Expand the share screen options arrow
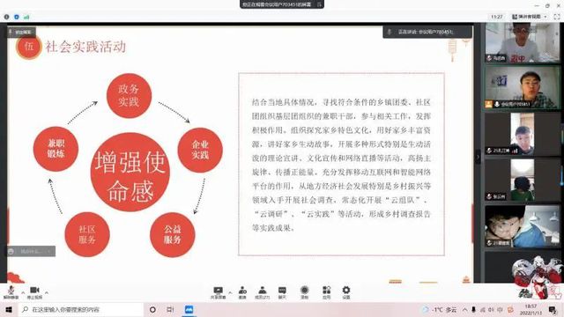564x317 pixels. click(230, 292)
